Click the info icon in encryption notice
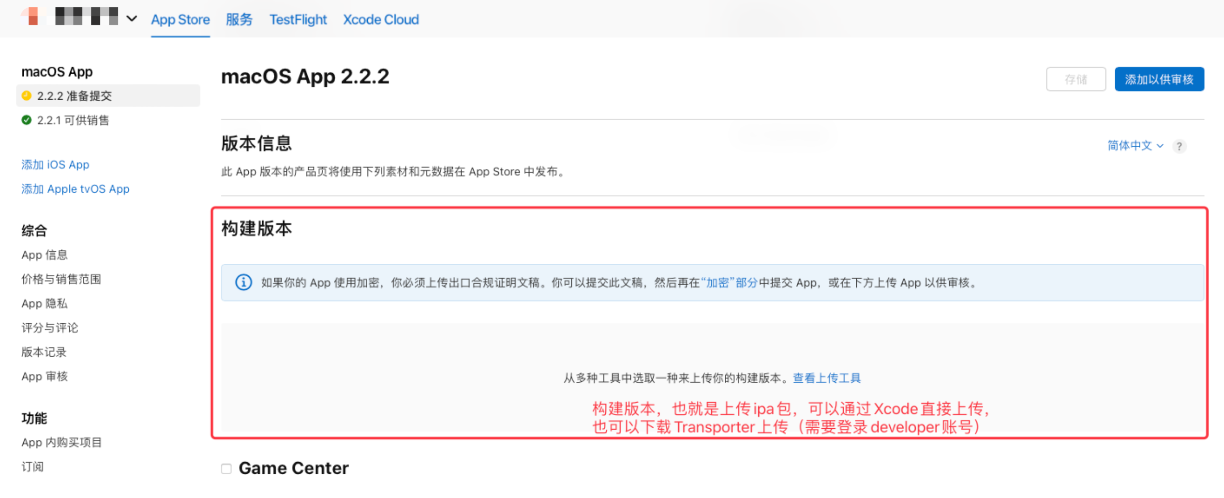Image resolution: width=1224 pixels, height=498 pixels. (x=244, y=283)
